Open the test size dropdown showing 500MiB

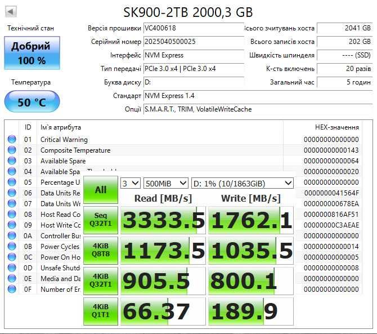165,184
